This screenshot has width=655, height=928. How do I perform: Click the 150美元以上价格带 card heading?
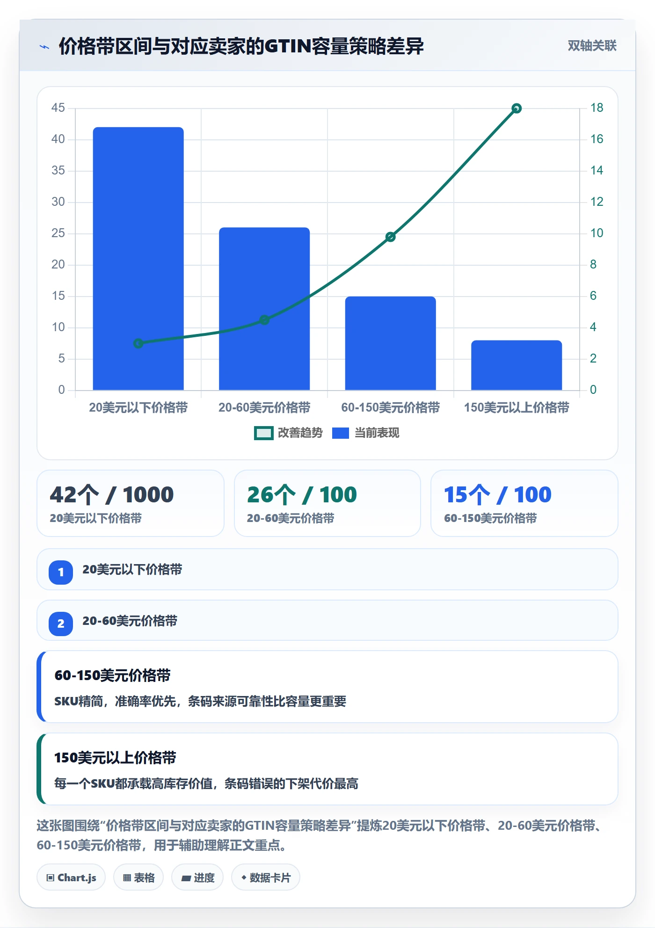[x=115, y=758]
